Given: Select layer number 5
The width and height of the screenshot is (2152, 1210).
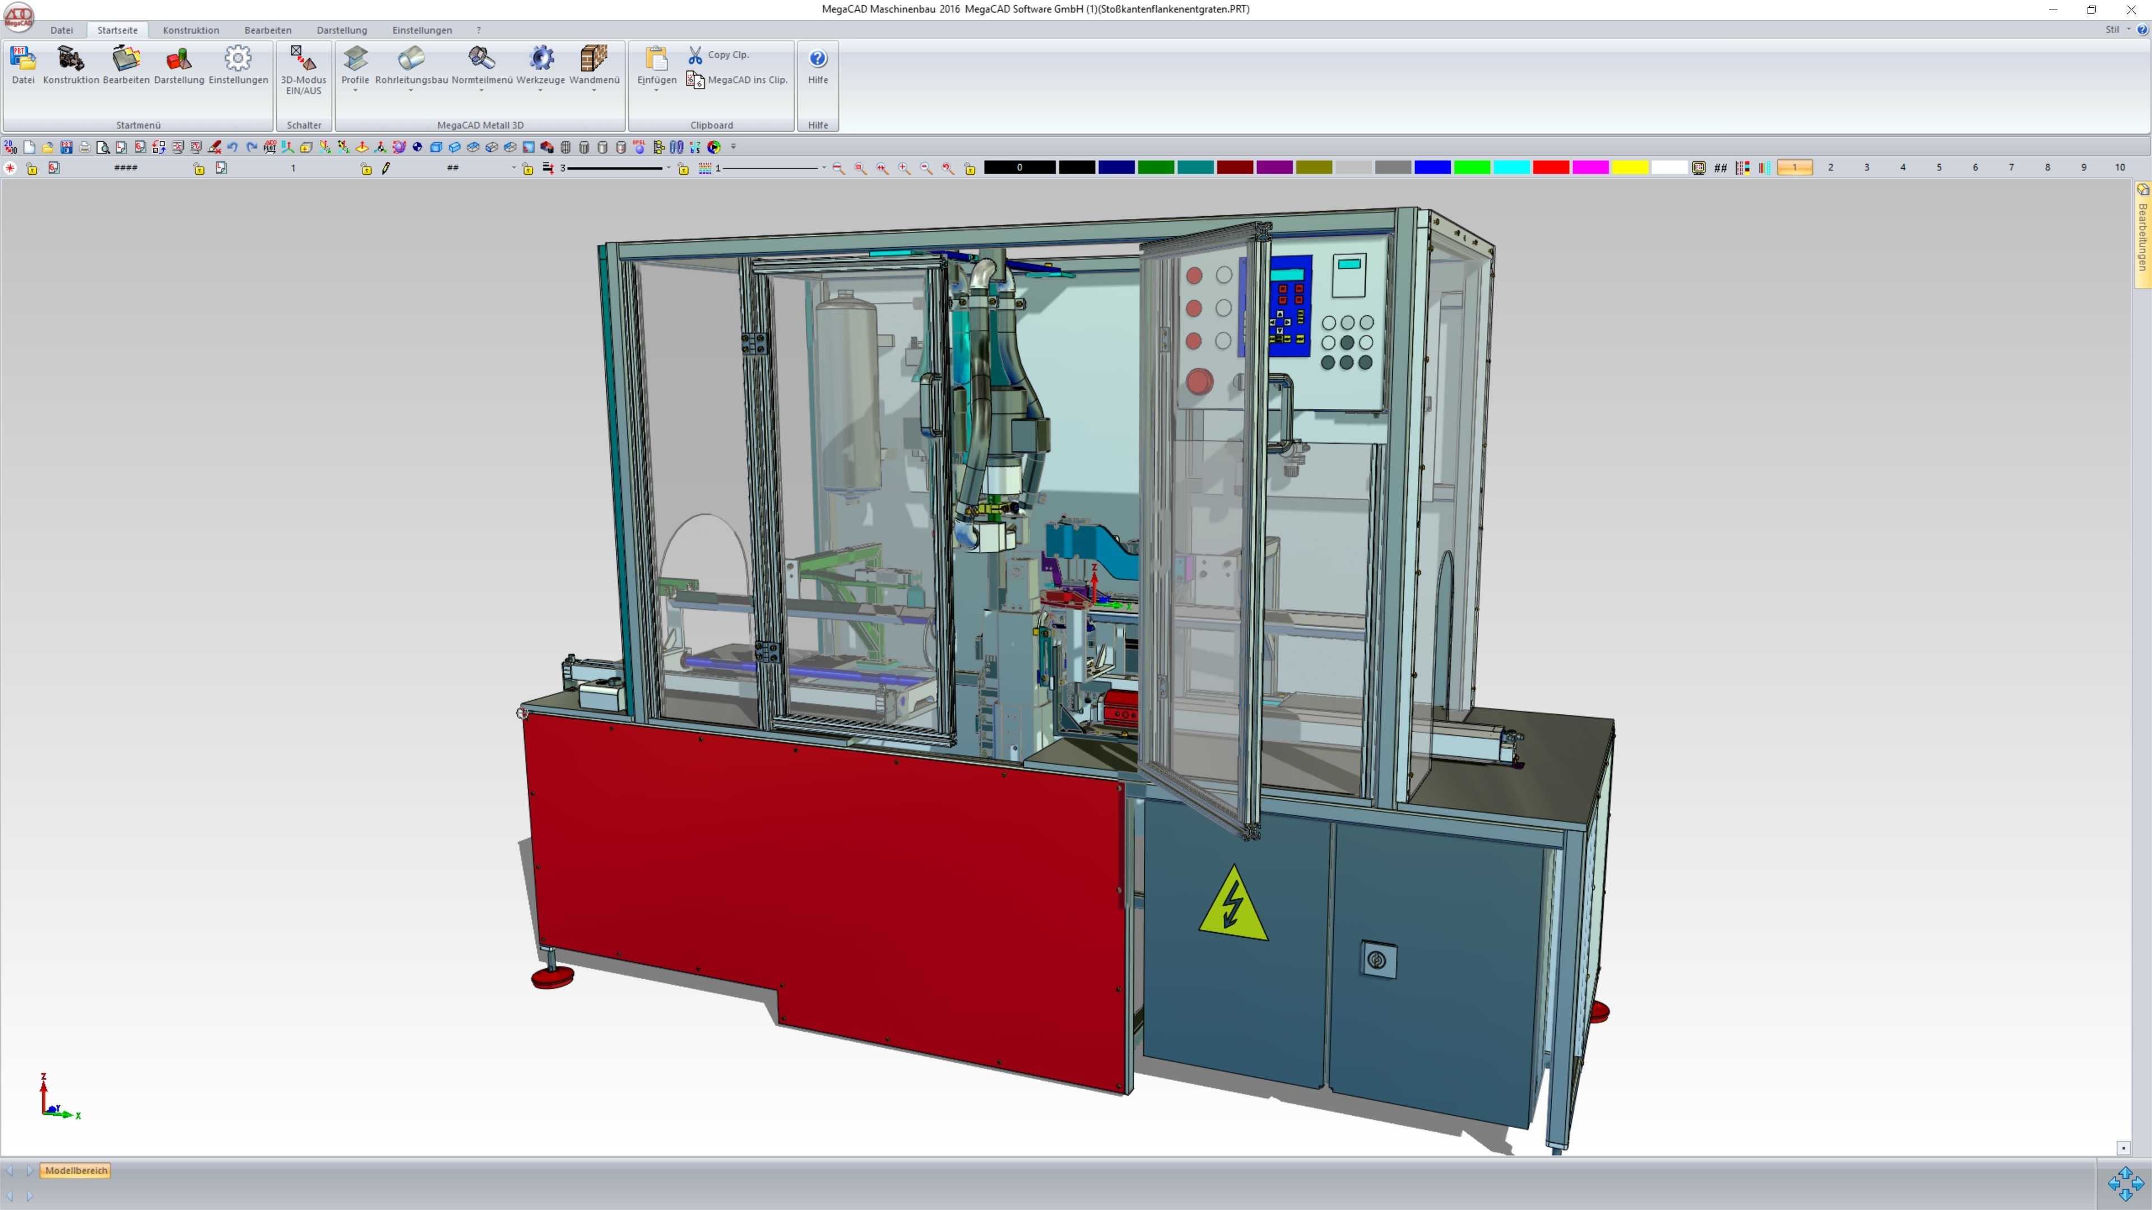Looking at the screenshot, I should (x=1938, y=168).
